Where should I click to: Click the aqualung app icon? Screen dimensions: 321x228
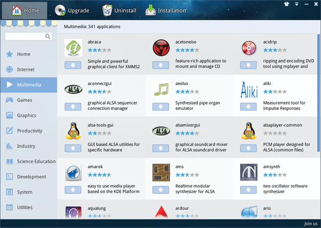(x=73, y=213)
